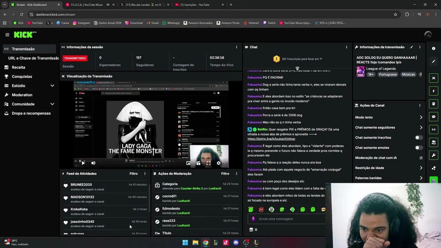Toggle Chat somente emotes switch

418,148
